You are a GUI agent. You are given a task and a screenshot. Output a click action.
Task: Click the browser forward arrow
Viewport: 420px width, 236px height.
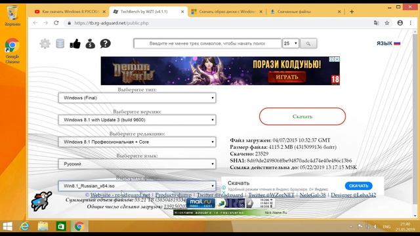pos(45,23)
